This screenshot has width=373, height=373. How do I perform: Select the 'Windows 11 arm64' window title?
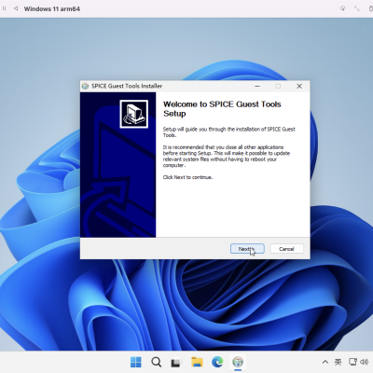pos(52,9)
